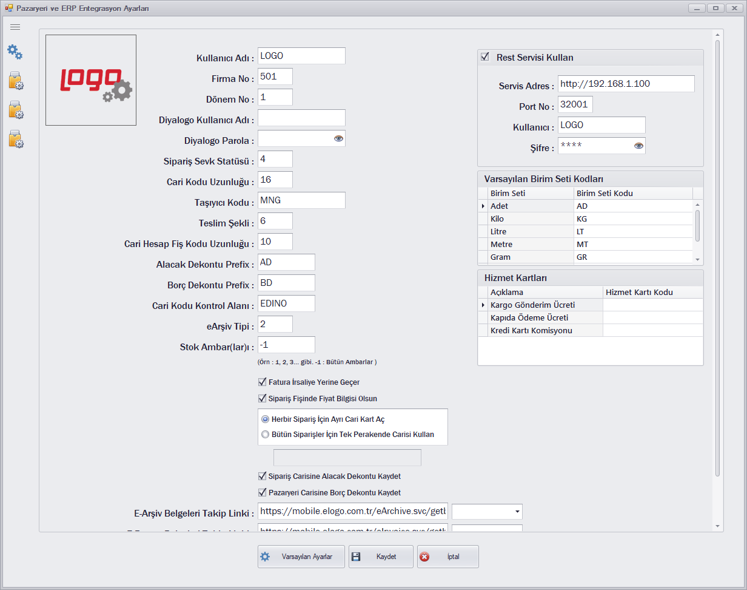Edit the Taşıyıcı Kodu field with MNG

coord(301,200)
